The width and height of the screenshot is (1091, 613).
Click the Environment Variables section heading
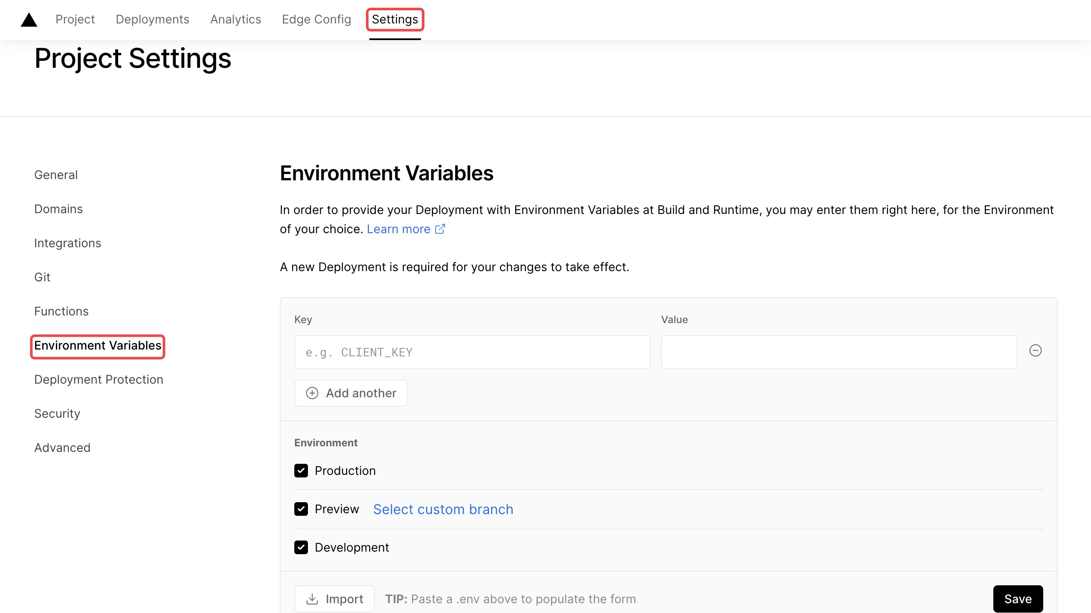(386, 173)
